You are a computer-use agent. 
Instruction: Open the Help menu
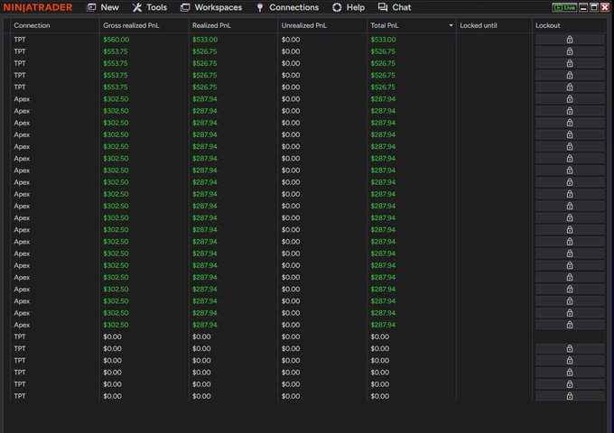point(349,7)
